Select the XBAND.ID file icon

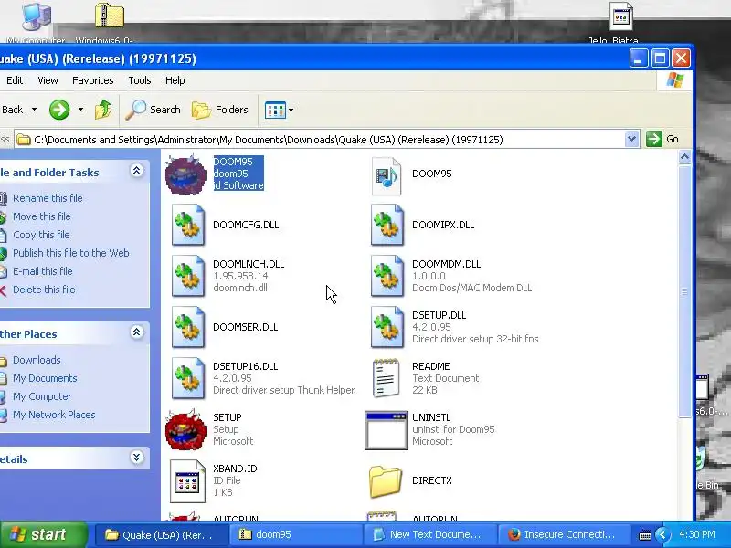[187, 481]
